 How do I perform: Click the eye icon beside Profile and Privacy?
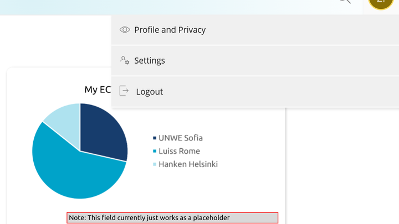(125, 30)
